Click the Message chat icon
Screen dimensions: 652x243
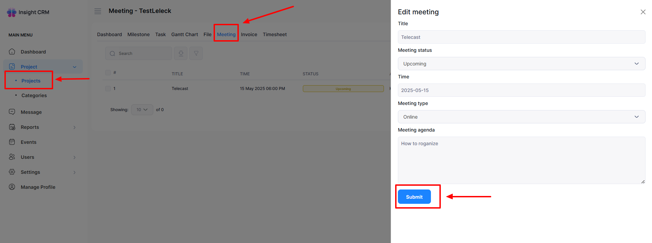[12, 112]
